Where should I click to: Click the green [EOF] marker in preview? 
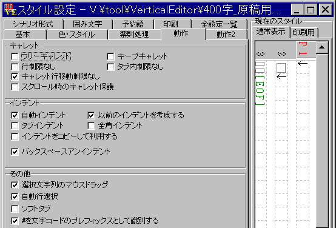coord(260,90)
